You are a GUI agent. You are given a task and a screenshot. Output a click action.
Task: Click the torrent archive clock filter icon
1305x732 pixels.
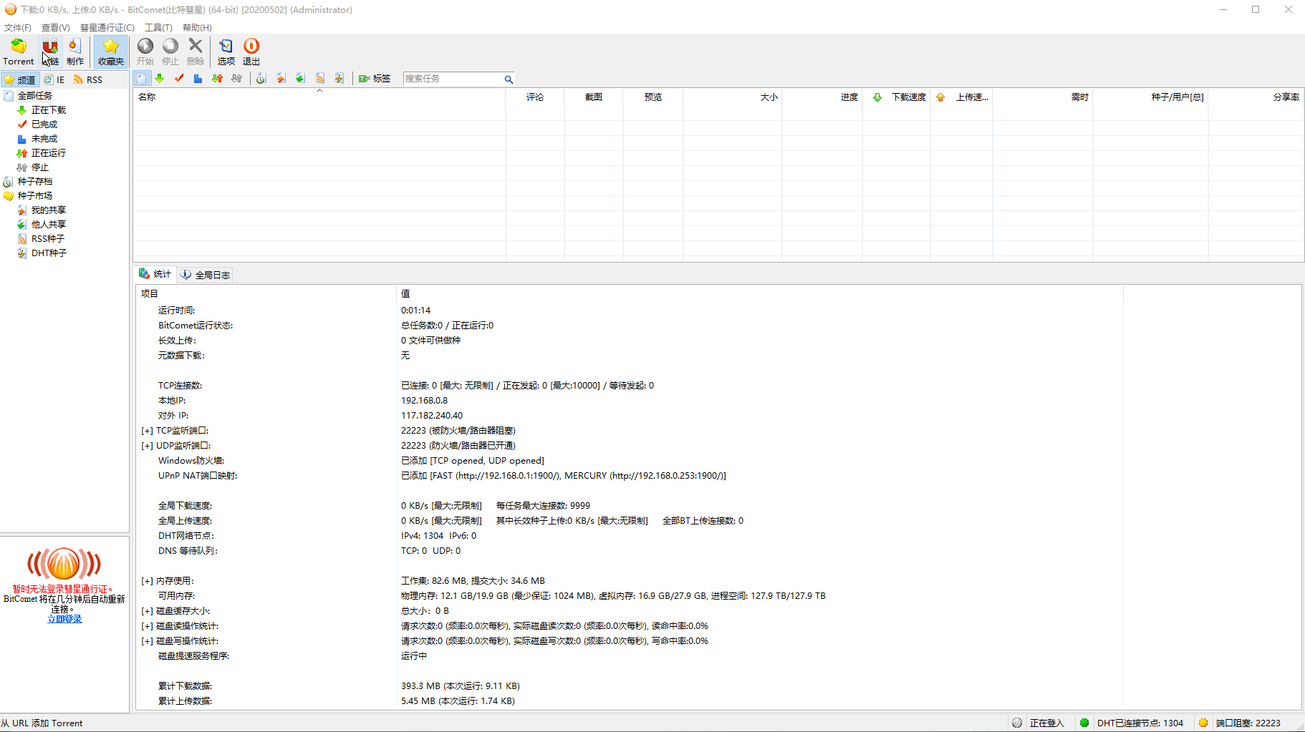click(x=261, y=79)
